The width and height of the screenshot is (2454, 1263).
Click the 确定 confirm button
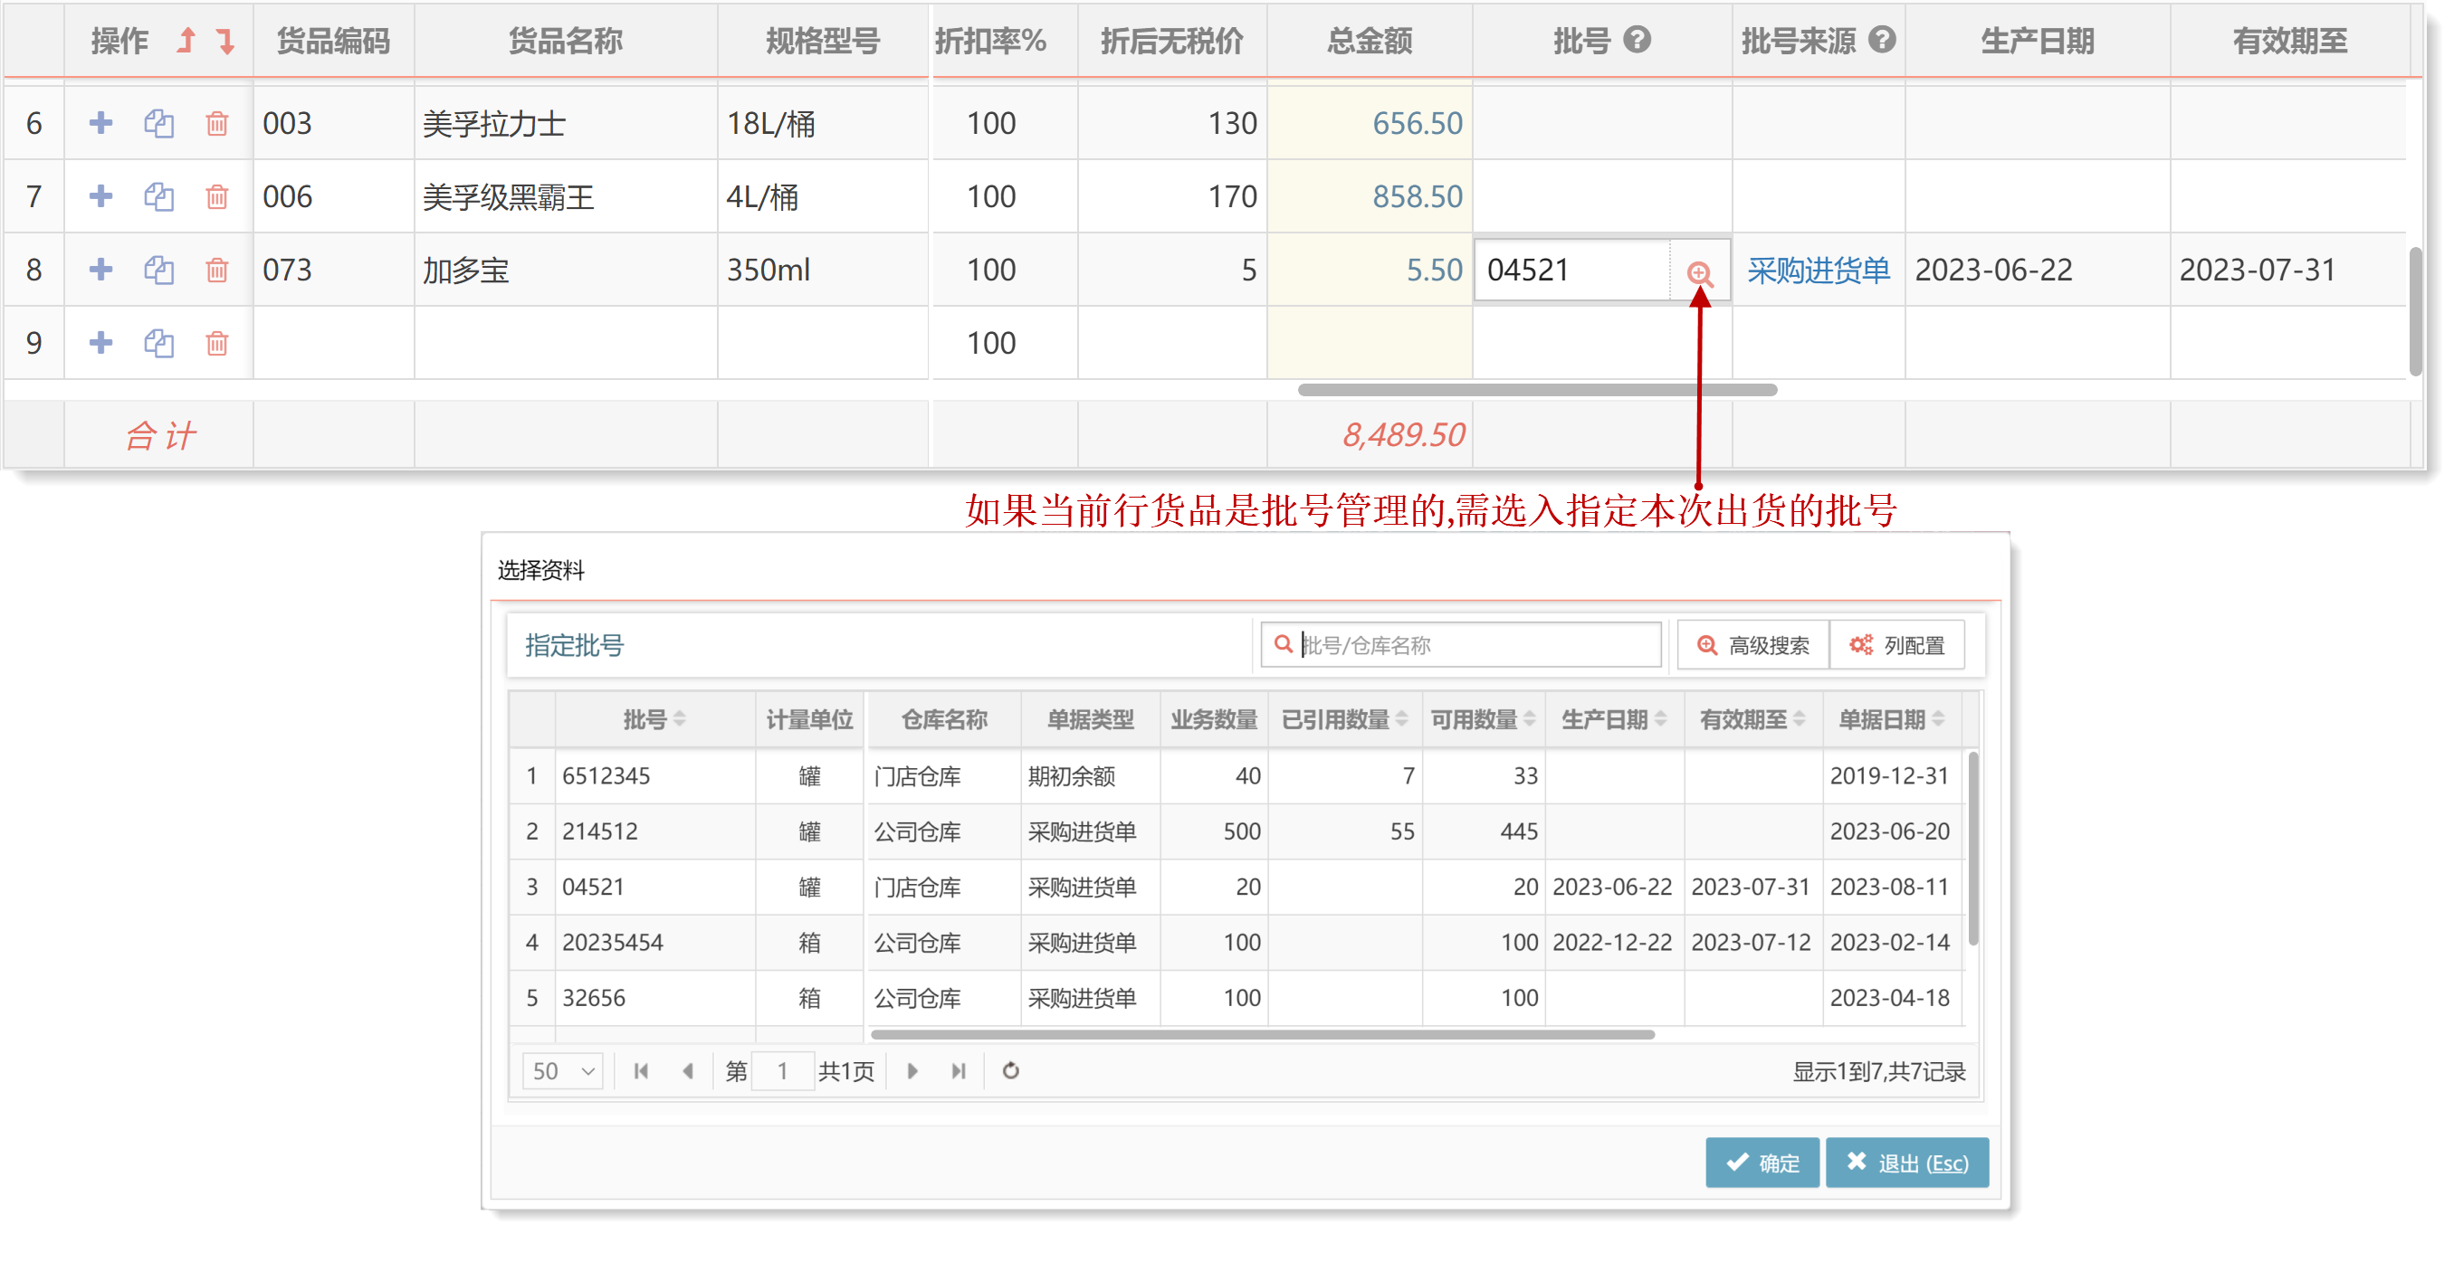1762,1162
